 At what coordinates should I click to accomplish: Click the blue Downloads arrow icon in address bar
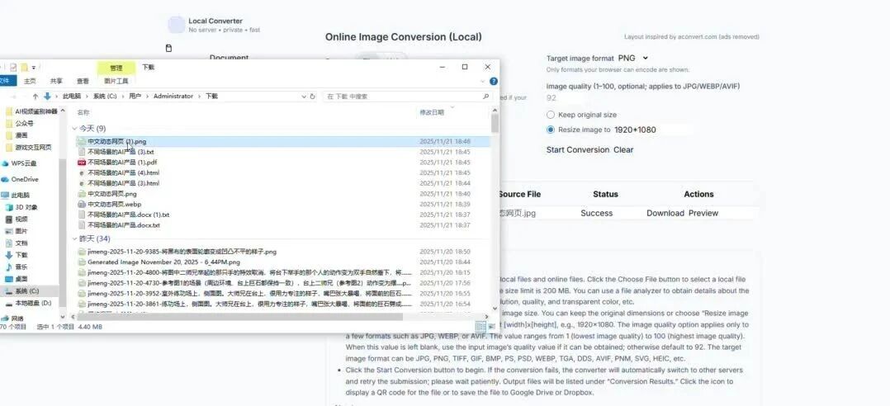(47, 97)
